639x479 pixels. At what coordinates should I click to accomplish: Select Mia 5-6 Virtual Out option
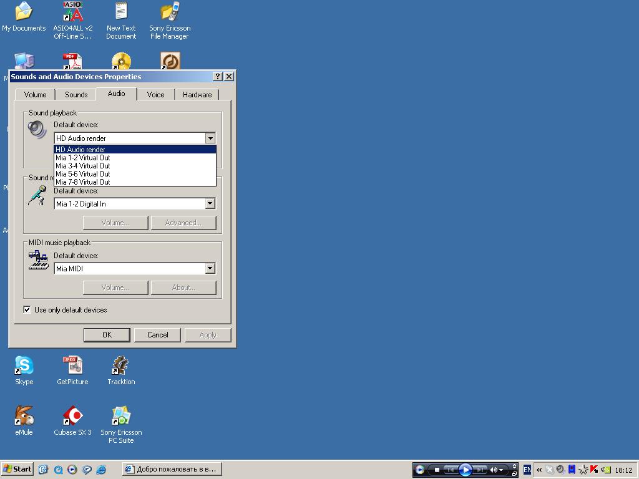coord(135,174)
